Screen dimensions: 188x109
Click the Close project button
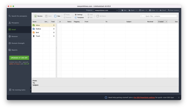point(152,10)
